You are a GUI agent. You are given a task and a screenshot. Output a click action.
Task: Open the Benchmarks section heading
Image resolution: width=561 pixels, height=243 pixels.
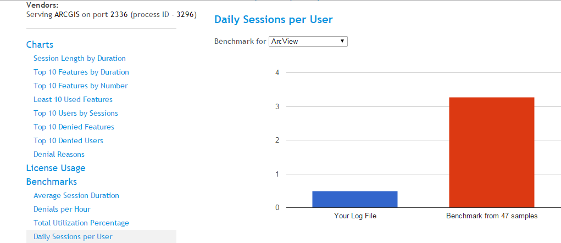(x=51, y=182)
